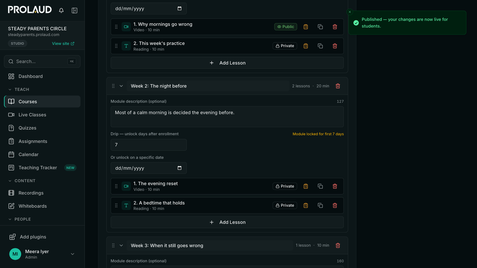Duplicate This week's practice lesson
Screen dimensions: 477x268
(x=320, y=46)
